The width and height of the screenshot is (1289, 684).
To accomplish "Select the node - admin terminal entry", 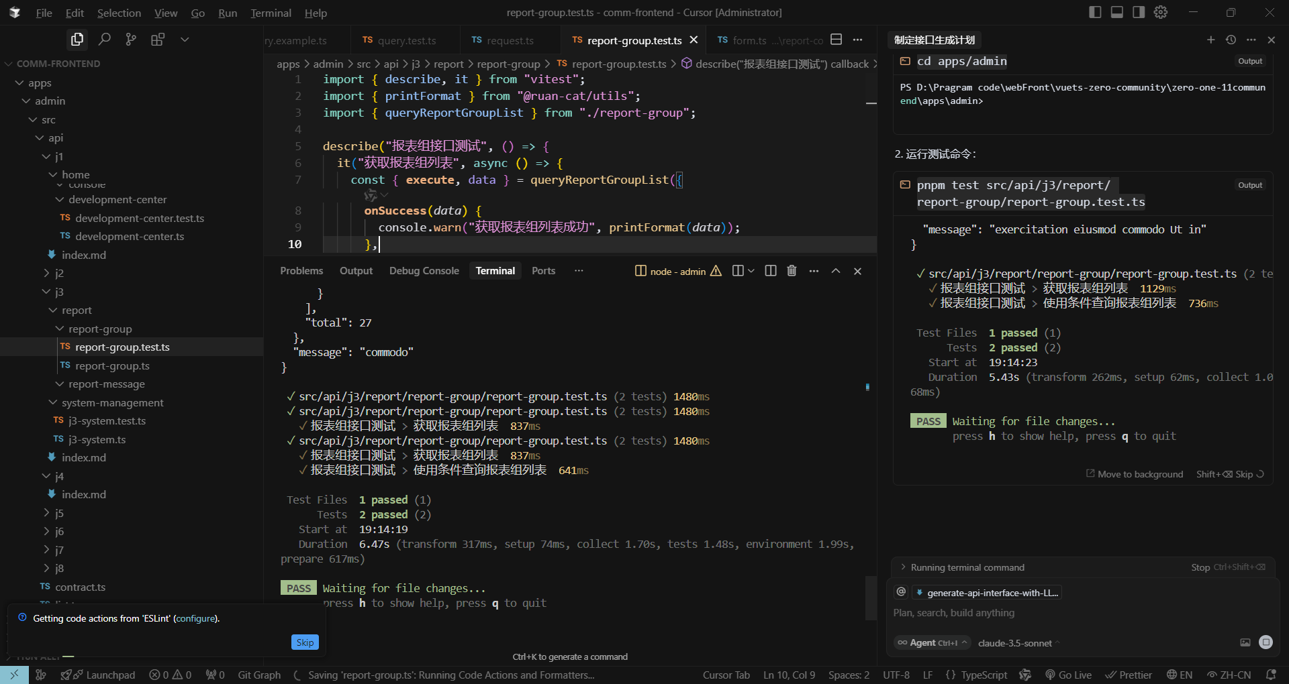I will tap(678, 271).
